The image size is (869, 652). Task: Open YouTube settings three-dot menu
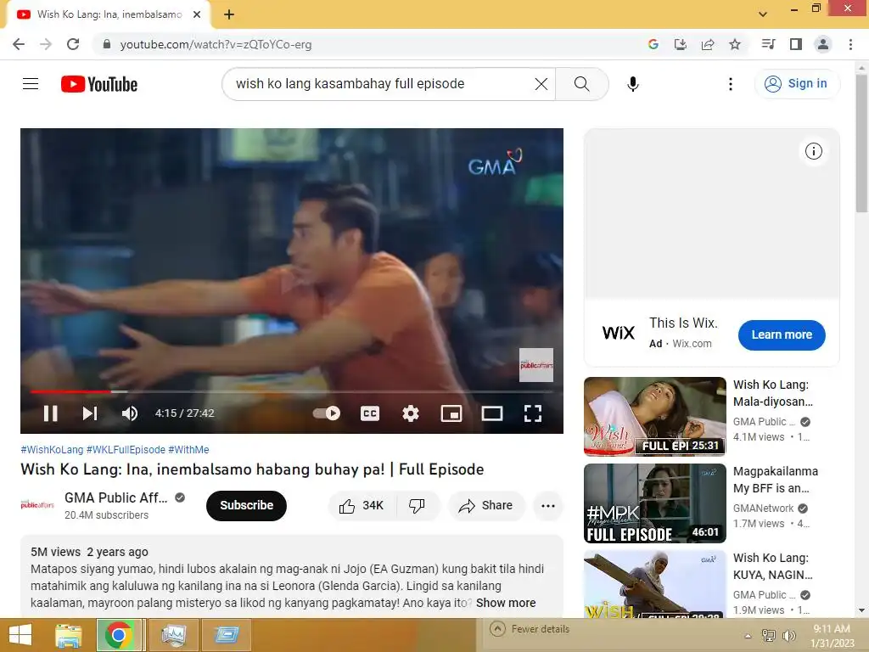click(731, 84)
